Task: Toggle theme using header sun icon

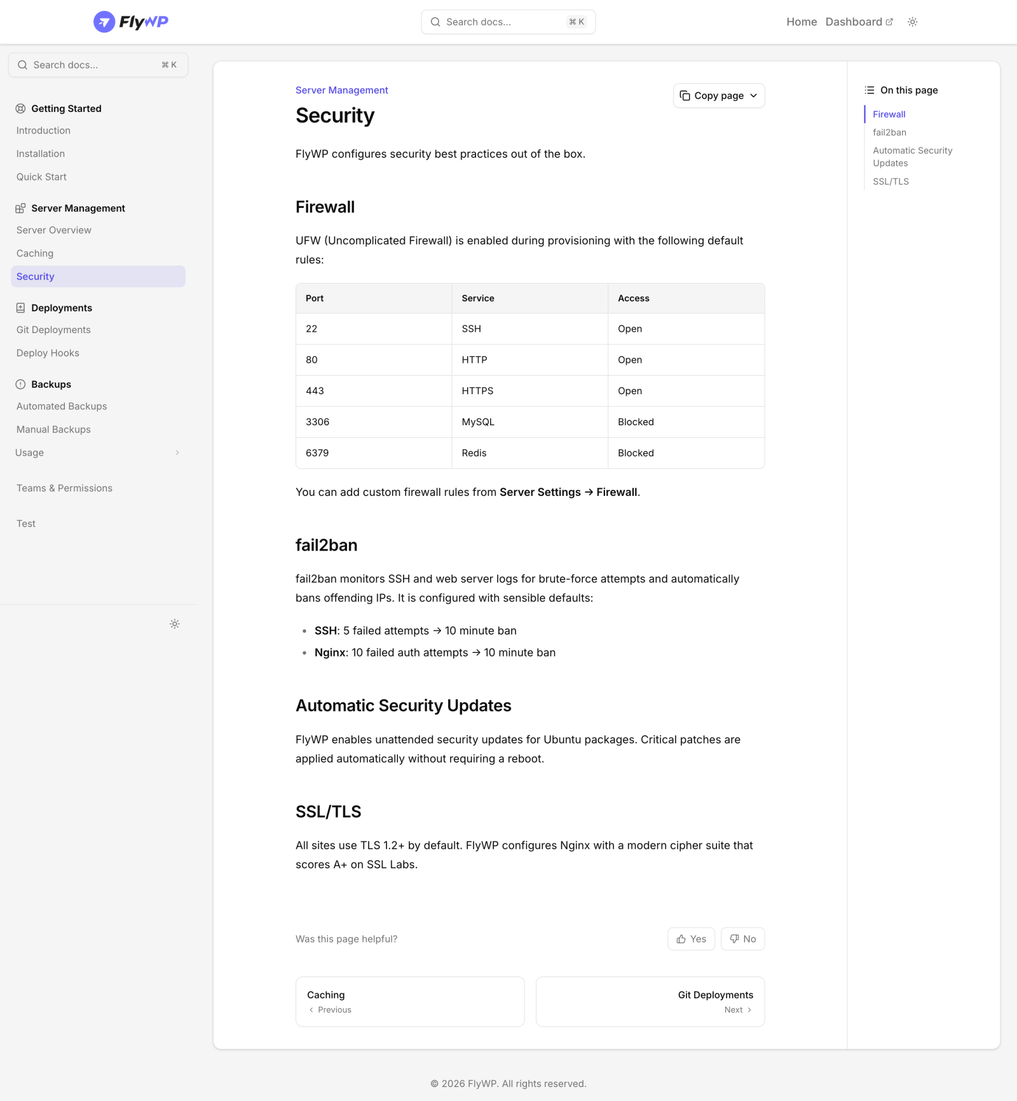Action: tap(912, 22)
